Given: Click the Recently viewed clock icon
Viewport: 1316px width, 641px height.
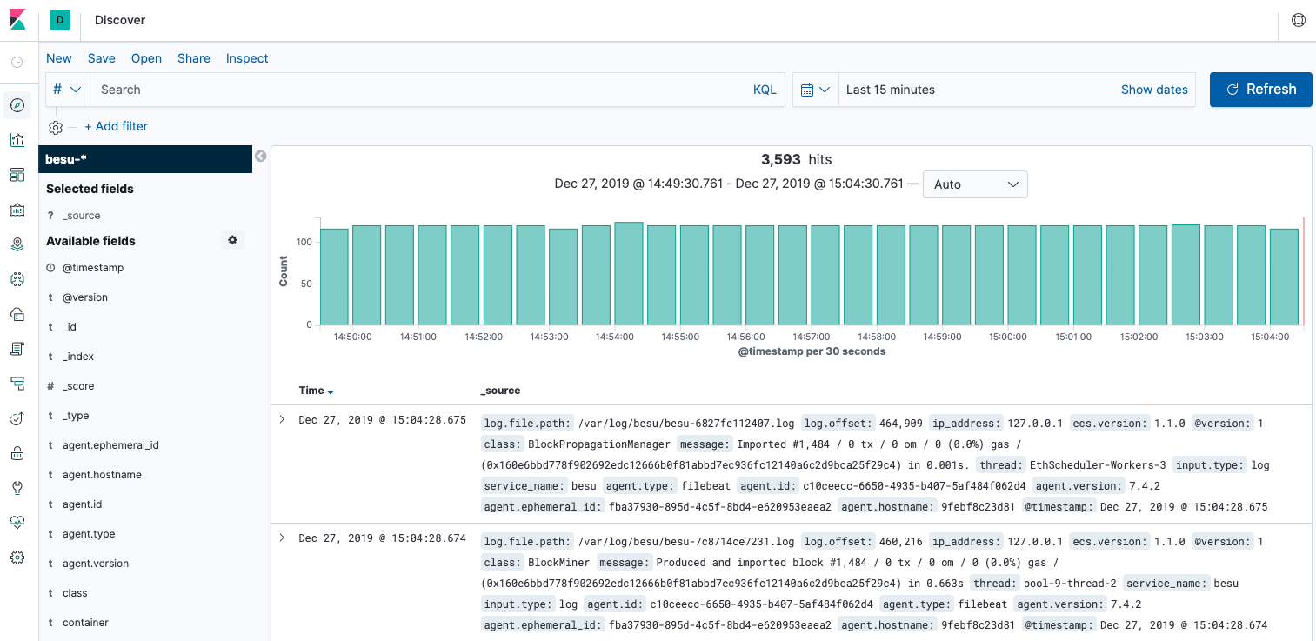Looking at the screenshot, I should pos(17,61).
